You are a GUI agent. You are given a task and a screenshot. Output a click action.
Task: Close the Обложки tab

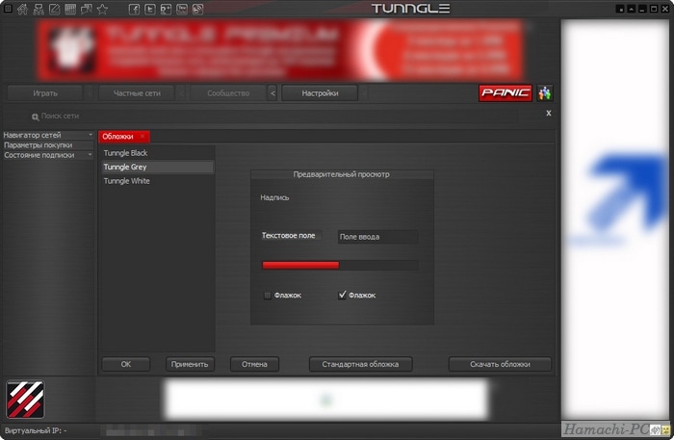(x=143, y=136)
